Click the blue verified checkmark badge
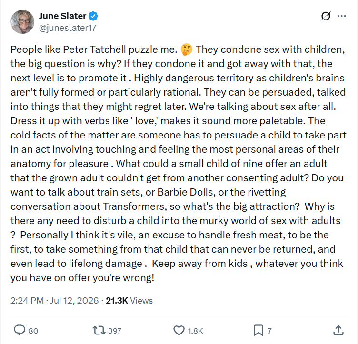 click(93, 16)
